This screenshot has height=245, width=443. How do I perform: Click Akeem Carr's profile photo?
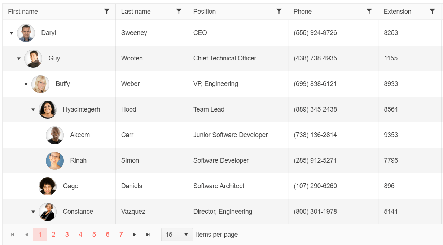pyautogui.click(x=55, y=135)
